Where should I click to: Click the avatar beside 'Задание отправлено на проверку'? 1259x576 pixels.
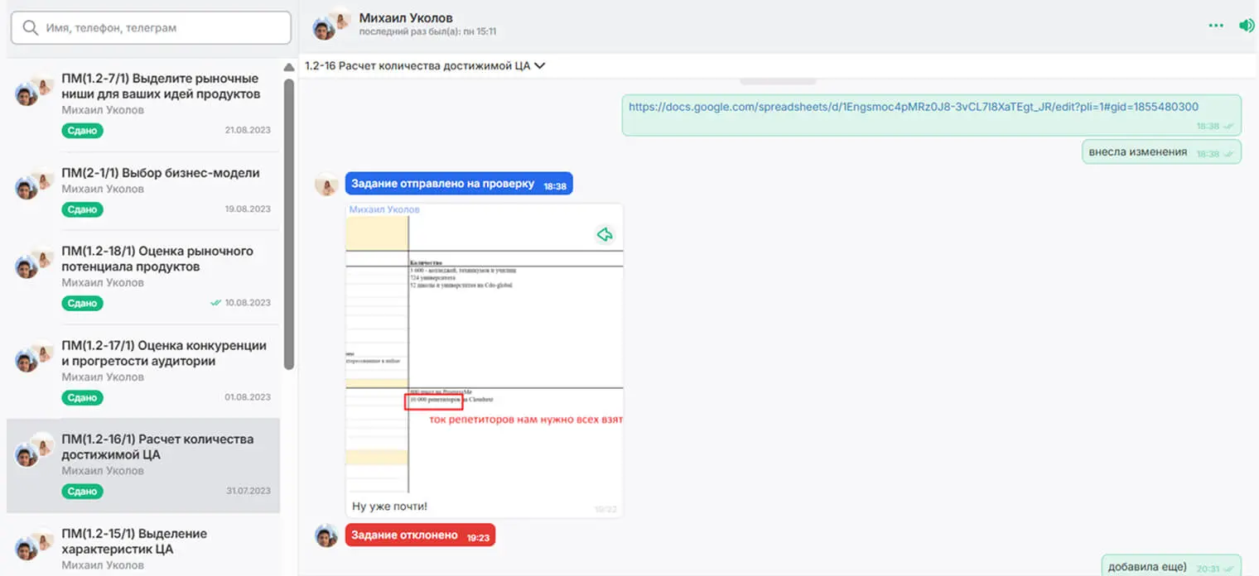click(x=326, y=185)
